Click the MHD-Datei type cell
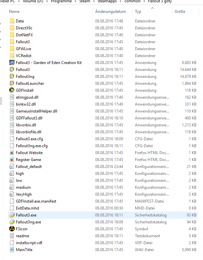The width and height of the screenshot is (203, 260). [145, 208]
